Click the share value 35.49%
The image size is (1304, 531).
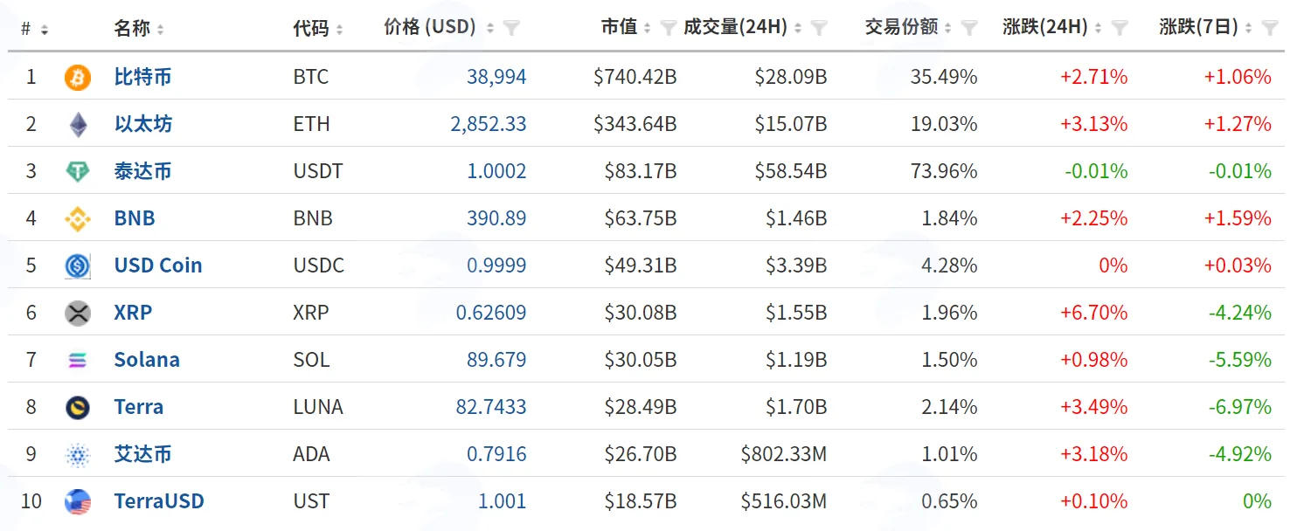(944, 77)
